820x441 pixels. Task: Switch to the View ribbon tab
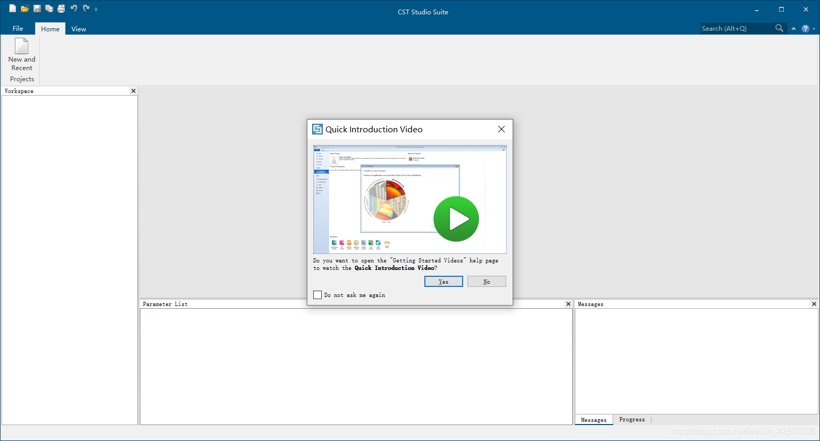(x=79, y=29)
